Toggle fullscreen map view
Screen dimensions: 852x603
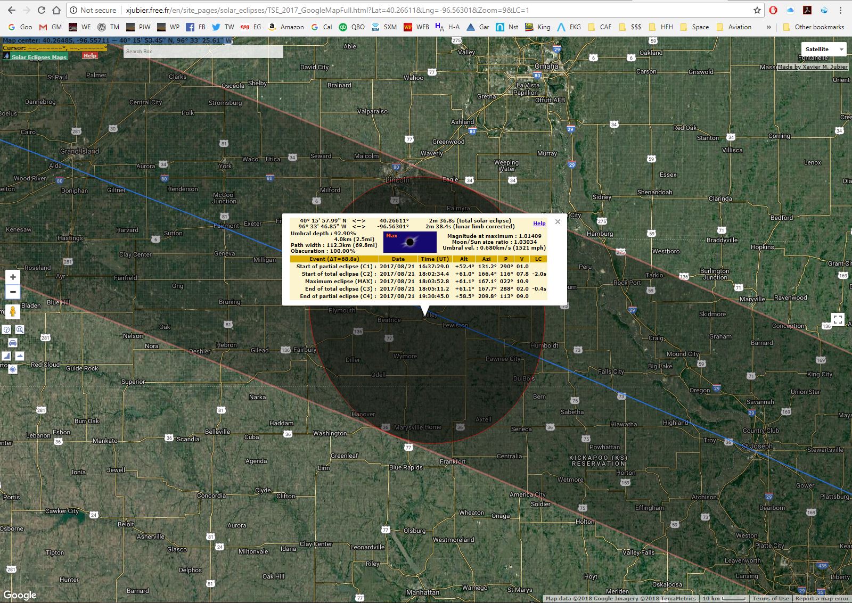click(x=838, y=319)
